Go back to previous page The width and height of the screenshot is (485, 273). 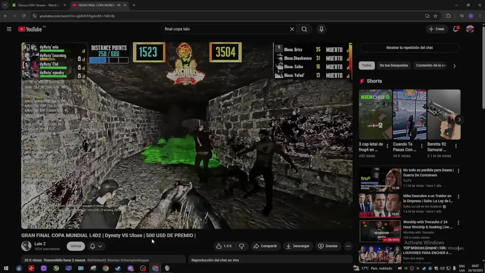coord(5,16)
